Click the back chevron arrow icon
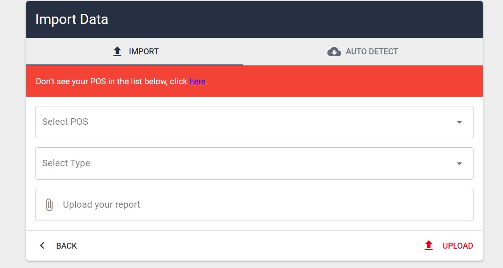Viewport: 503px width, 268px height. (x=42, y=245)
